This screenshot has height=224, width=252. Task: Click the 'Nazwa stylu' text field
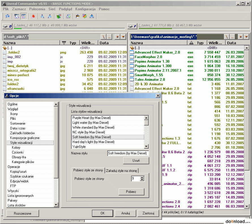128,153
